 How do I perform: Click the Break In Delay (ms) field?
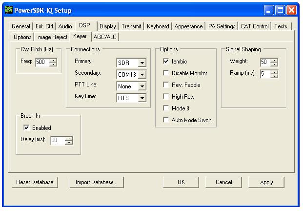point(58,140)
